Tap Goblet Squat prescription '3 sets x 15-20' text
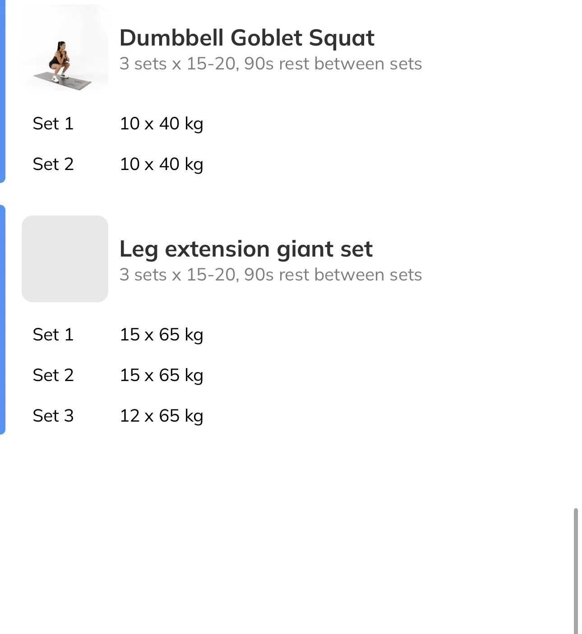Viewport: 582px width, 634px height. coord(178,64)
